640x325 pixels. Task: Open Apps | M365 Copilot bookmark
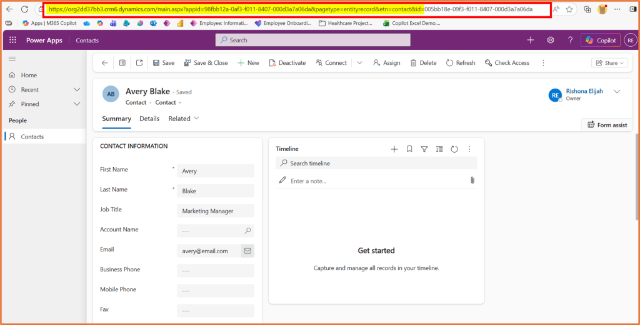point(49,23)
